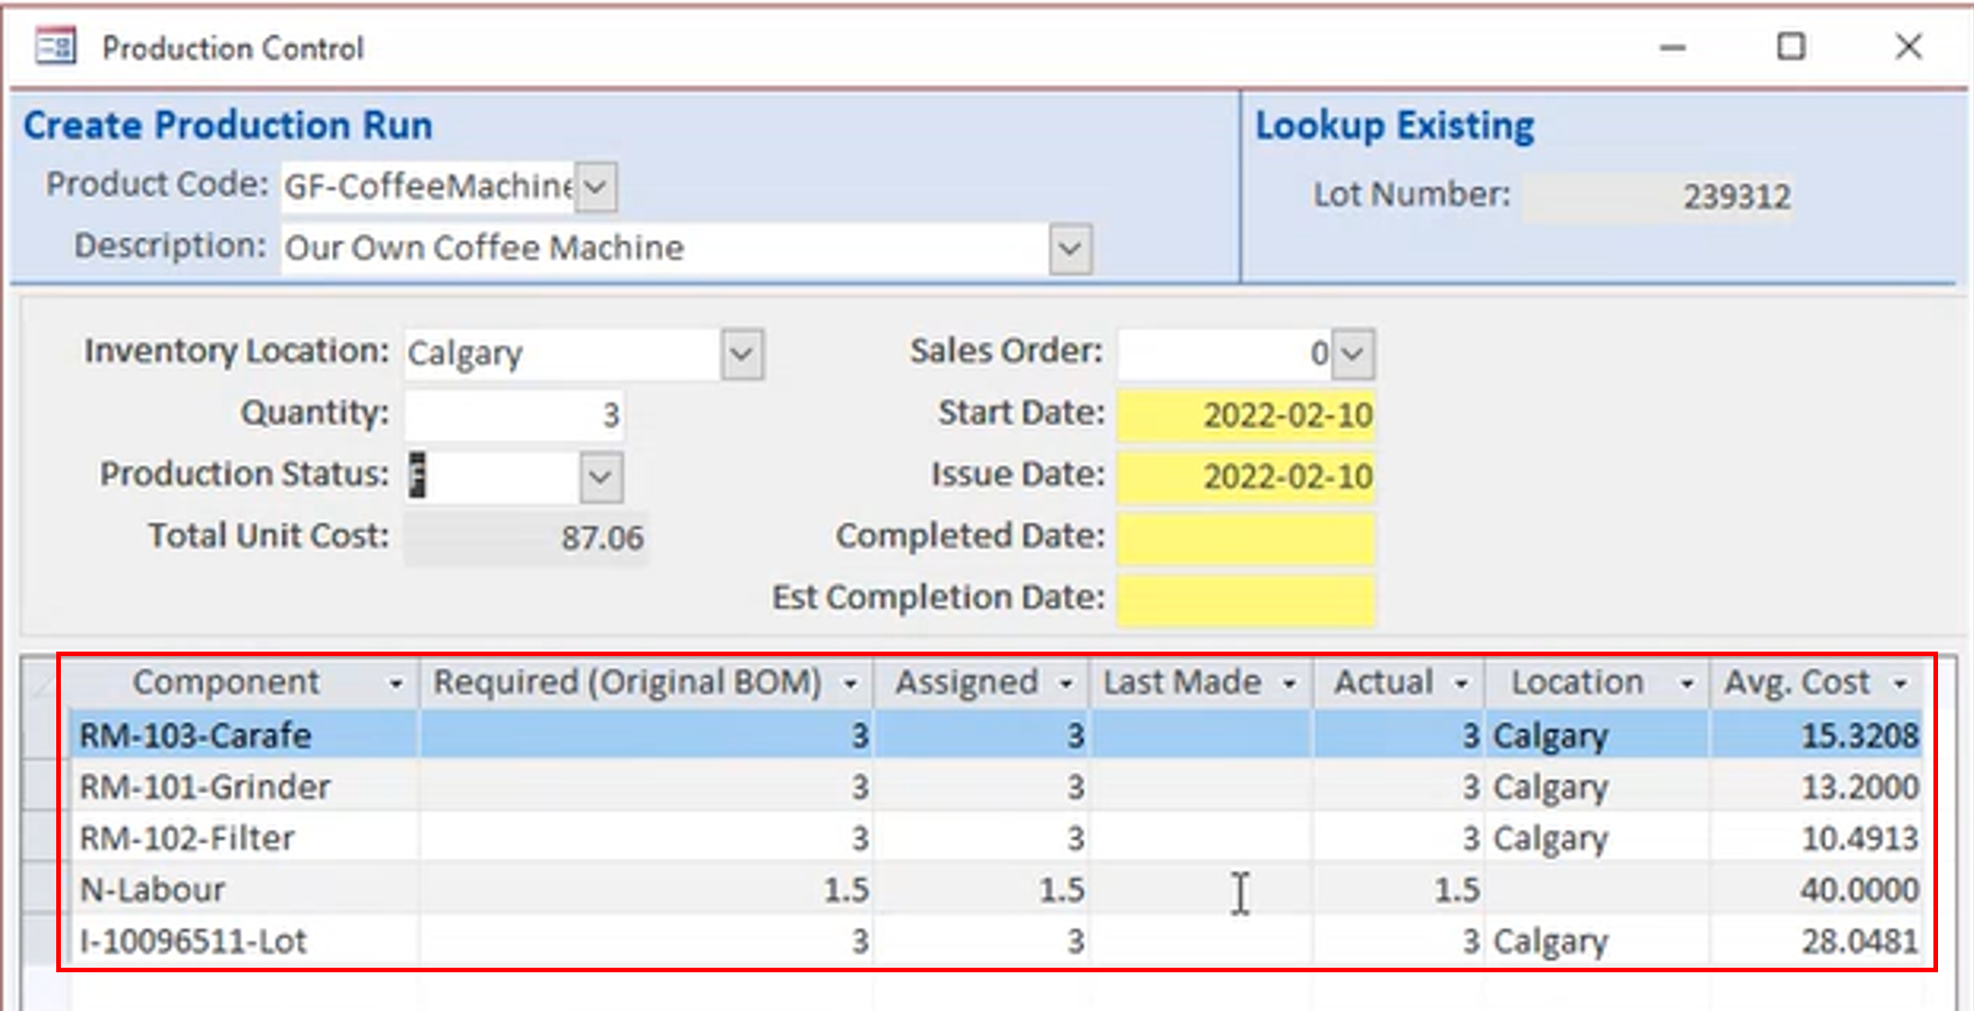Click the empty Completed Date field
Viewport: 1974px width, 1011px height.
click(1245, 538)
